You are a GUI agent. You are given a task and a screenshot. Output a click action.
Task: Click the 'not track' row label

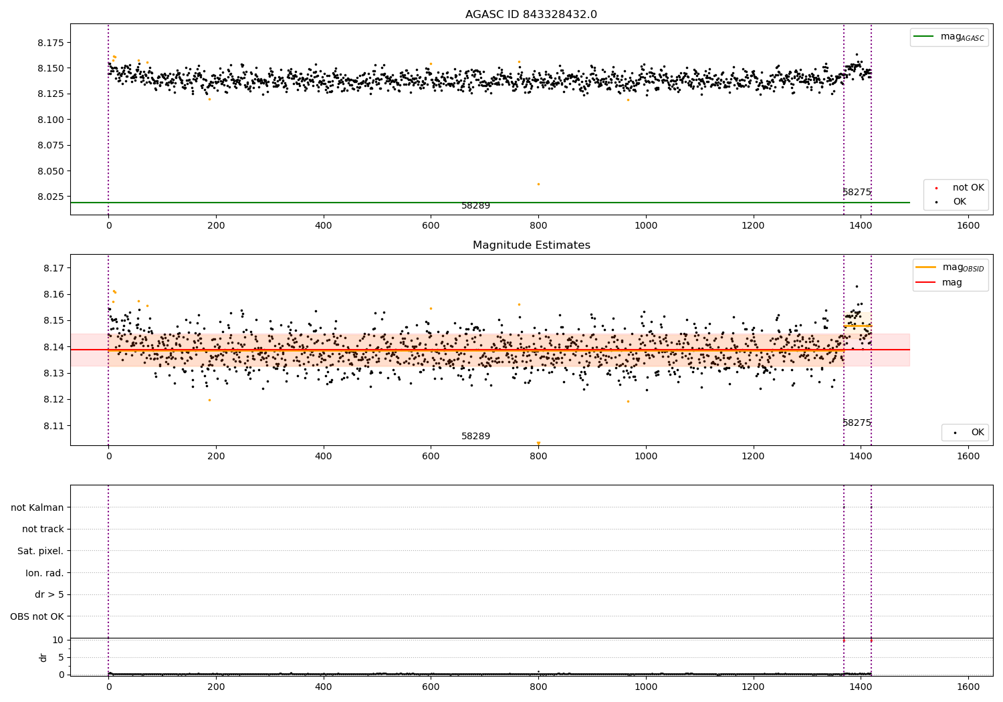tap(43, 530)
